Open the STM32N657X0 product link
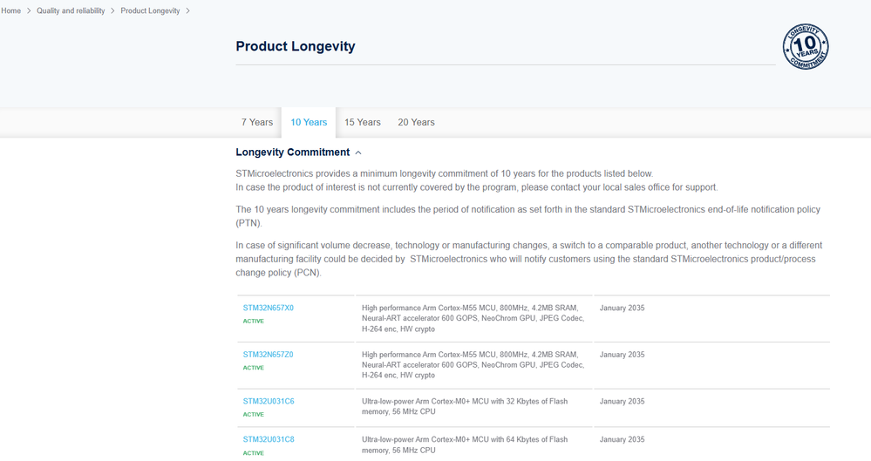871x461 pixels. (x=269, y=308)
